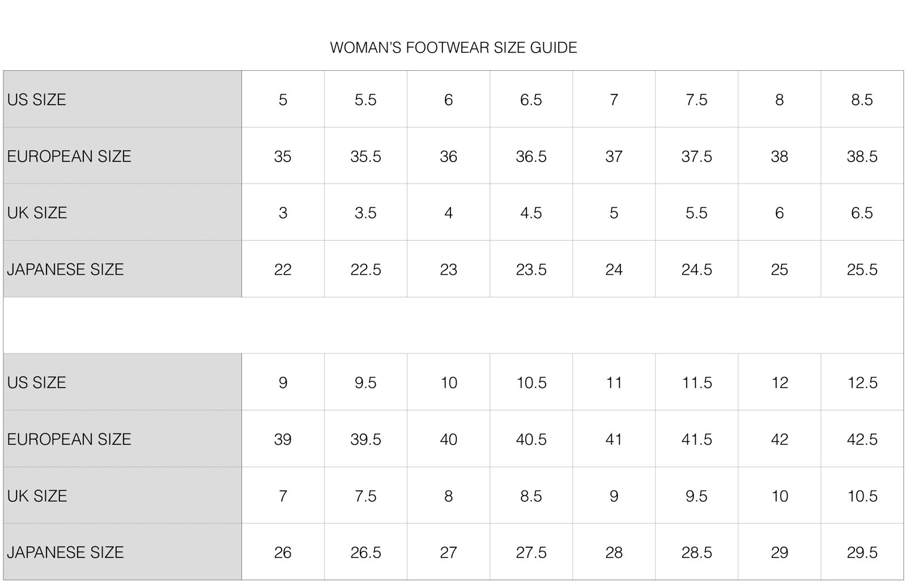The height and width of the screenshot is (583, 906).
Task: Click the upper UK SIZE row label
Action: point(122,212)
